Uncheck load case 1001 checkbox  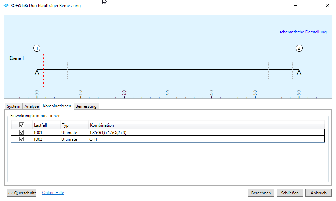[22, 133]
